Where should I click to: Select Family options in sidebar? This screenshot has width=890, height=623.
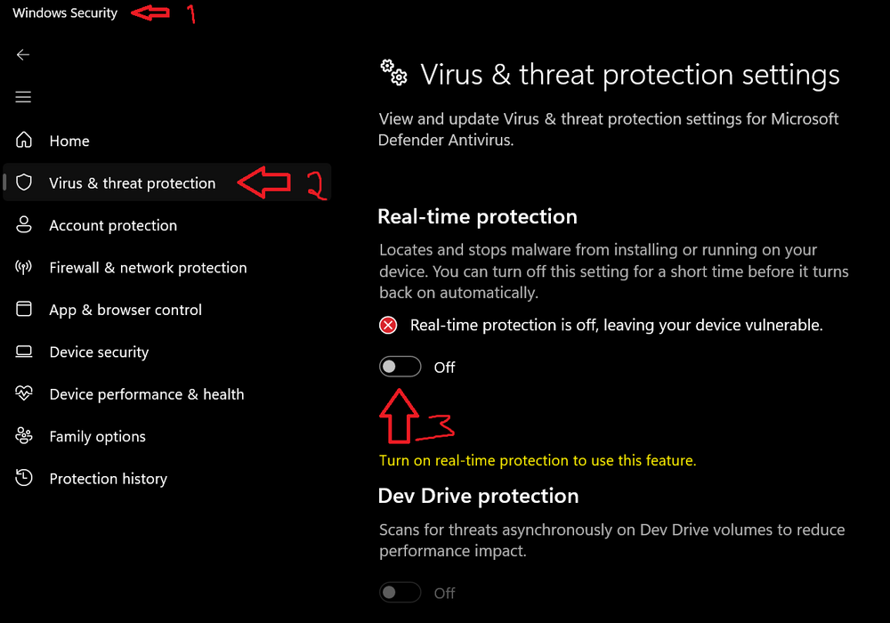tap(98, 437)
